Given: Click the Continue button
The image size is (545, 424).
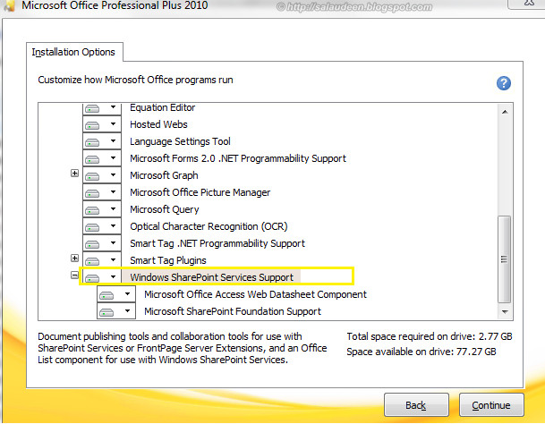Looking at the screenshot, I should [491, 405].
